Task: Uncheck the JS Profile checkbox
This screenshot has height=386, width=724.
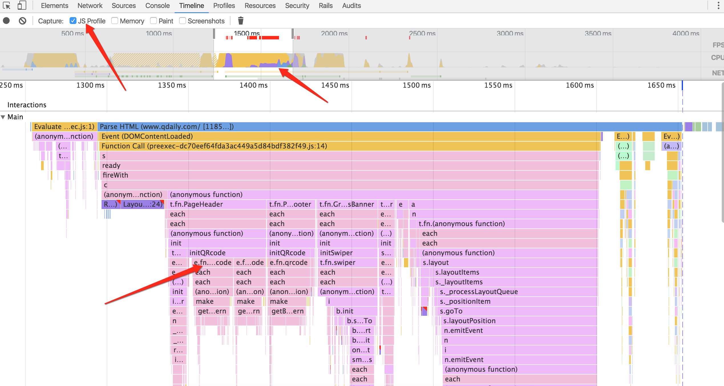Action: [73, 21]
